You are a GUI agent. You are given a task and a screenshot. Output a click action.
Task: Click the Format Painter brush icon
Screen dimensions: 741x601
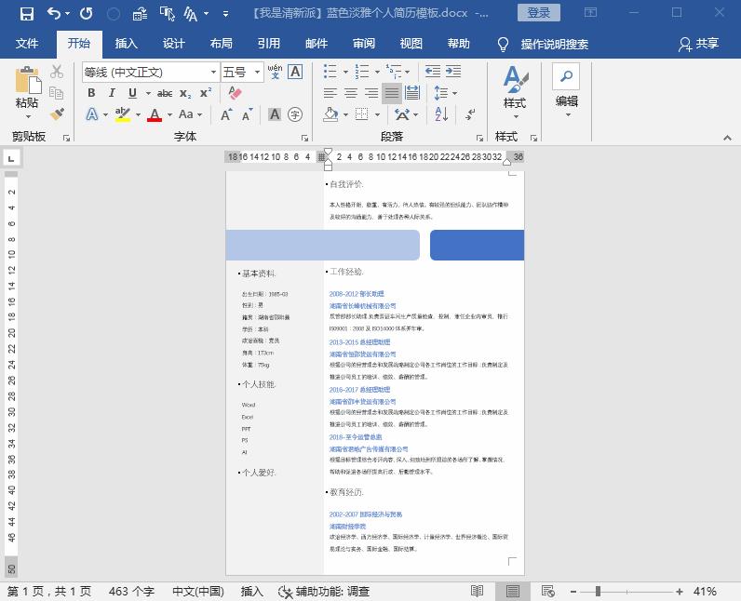(x=57, y=114)
